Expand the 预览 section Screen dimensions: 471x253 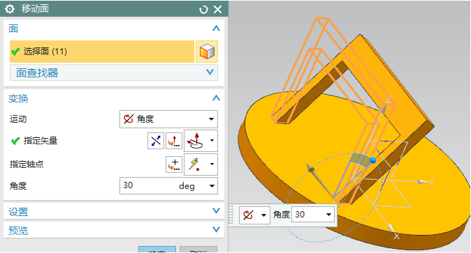click(113, 230)
